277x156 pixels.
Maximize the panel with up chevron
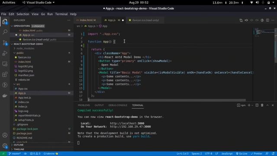click(267, 105)
